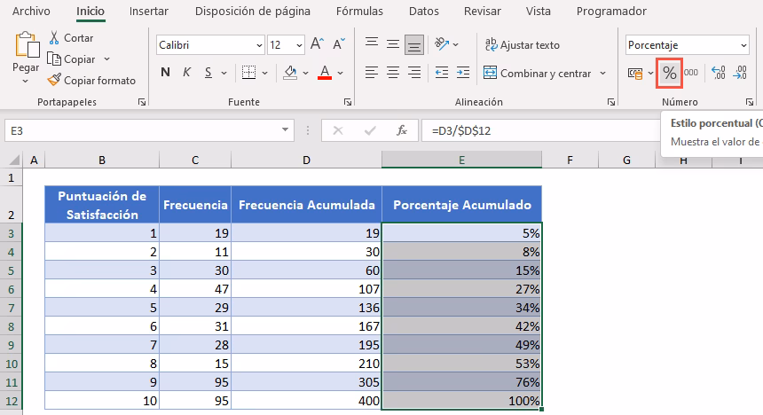Click Frecuencia Acumulada header cell
Image resolution: width=763 pixels, height=415 pixels.
tap(307, 205)
